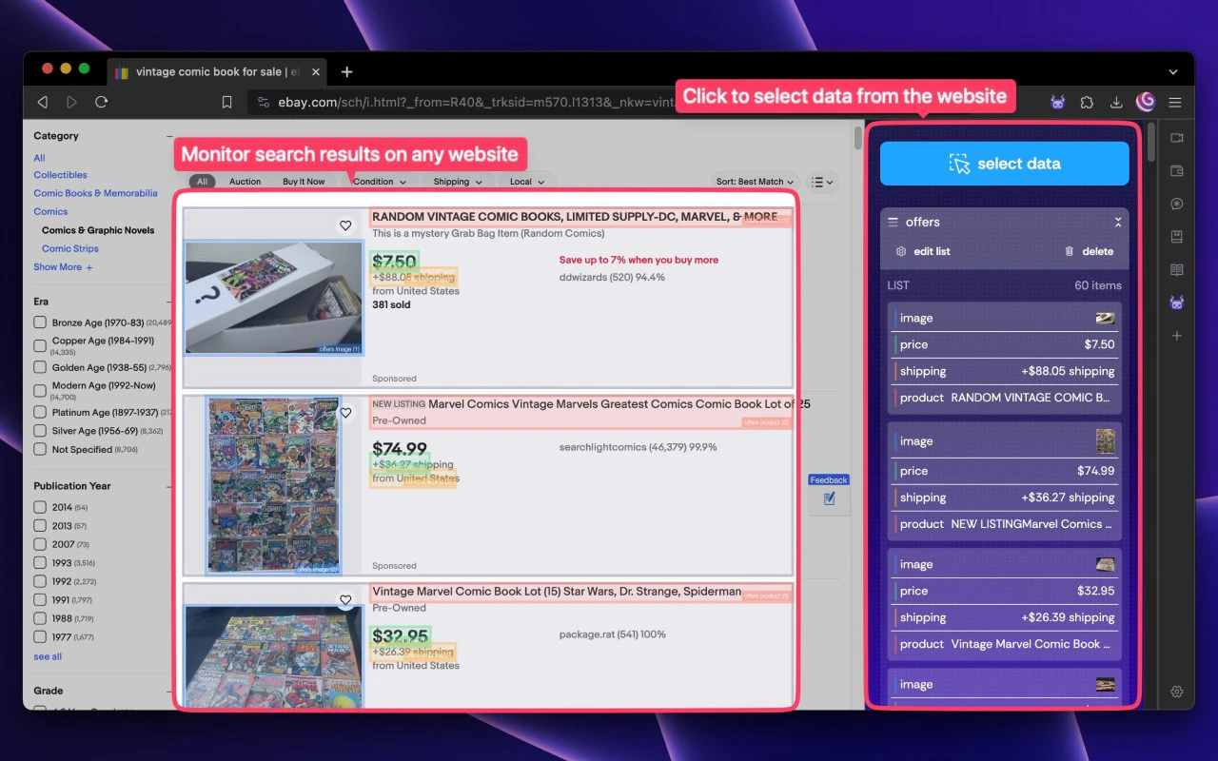Select the Auction filter tab

[245, 182]
